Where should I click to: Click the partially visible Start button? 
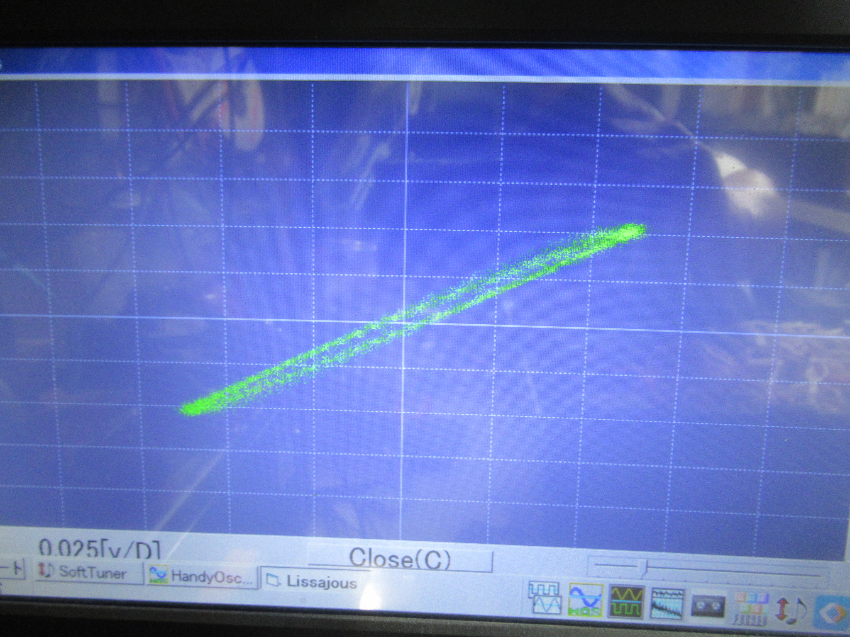[12, 570]
